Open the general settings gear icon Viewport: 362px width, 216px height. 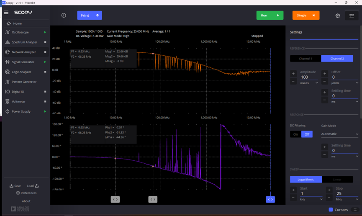point(338,15)
